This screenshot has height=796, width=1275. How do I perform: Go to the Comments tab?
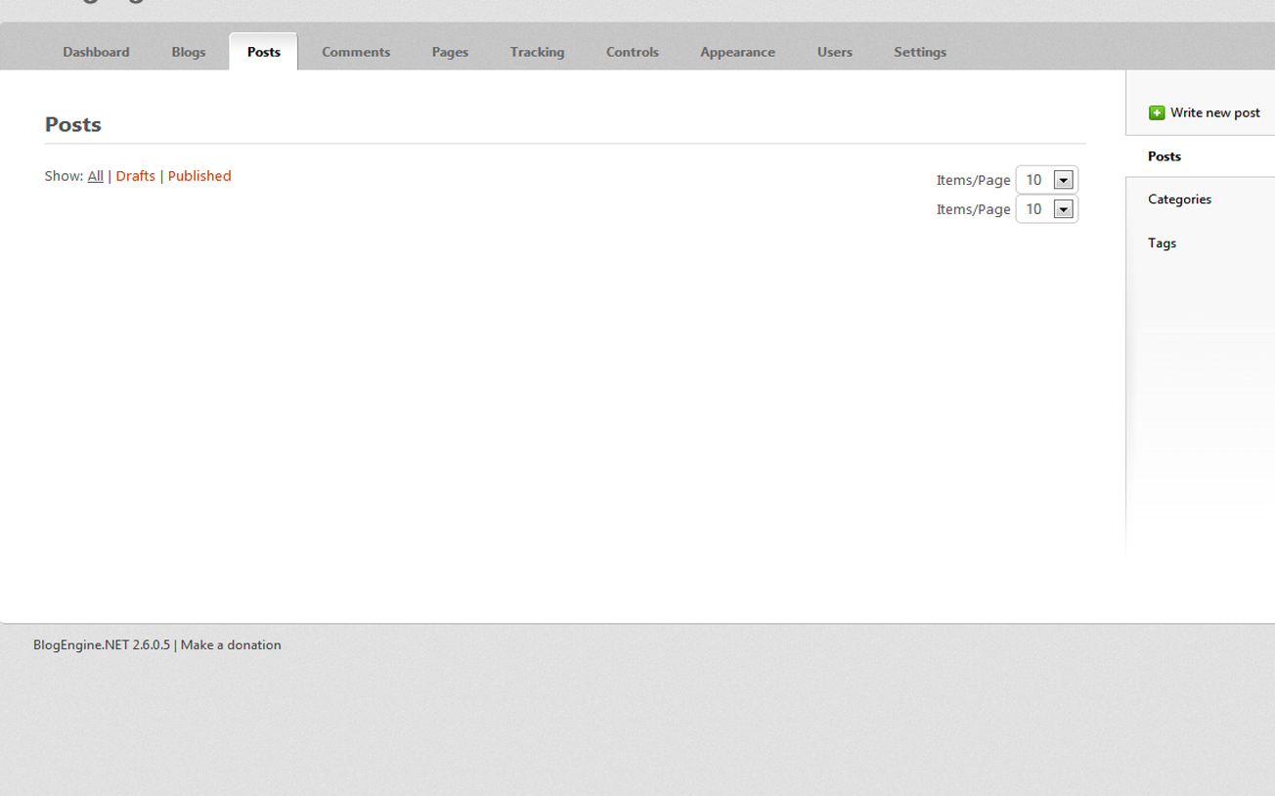[356, 52]
